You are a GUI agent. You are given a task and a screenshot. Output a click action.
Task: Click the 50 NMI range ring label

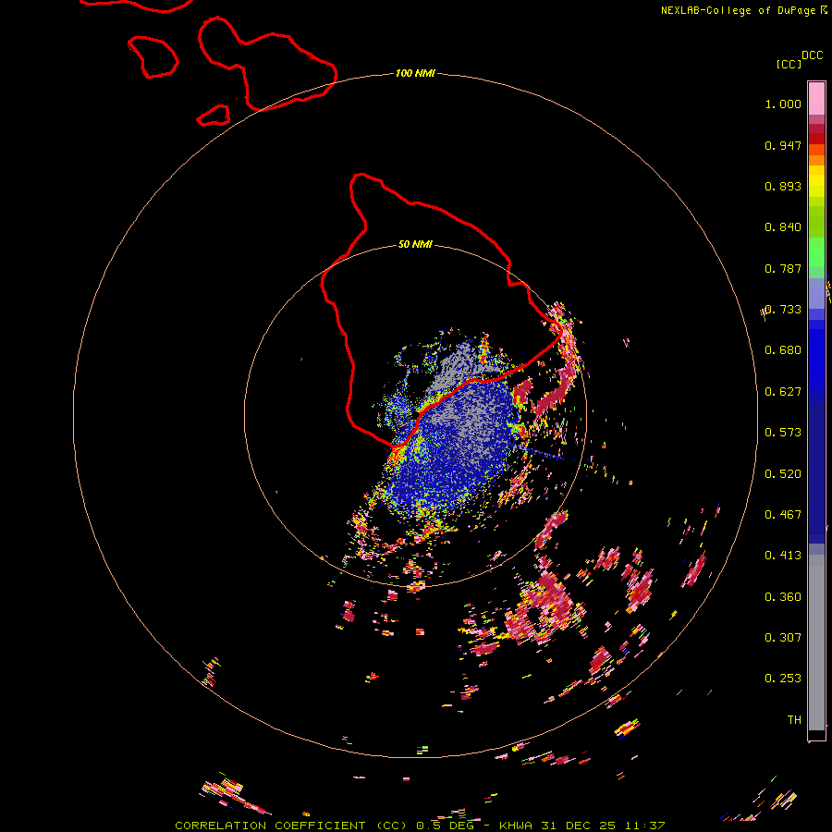(415, 244)
